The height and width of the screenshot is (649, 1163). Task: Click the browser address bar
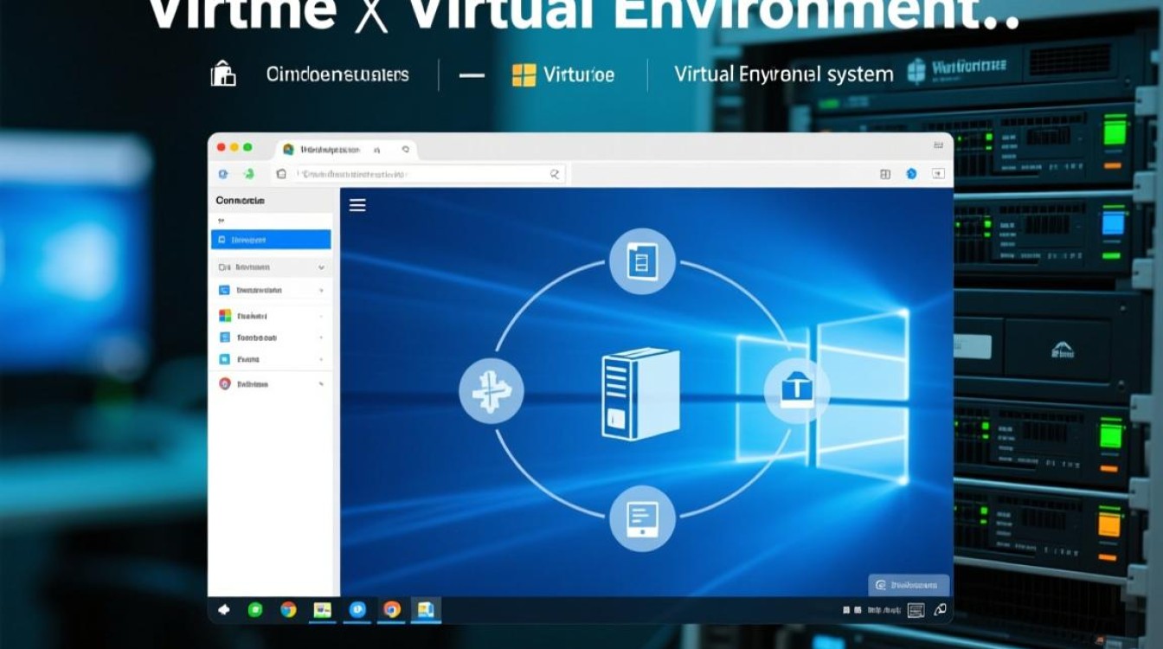click(424, 174)
